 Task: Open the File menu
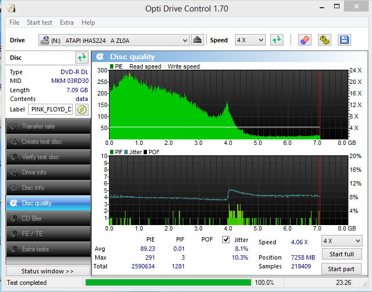14,23
